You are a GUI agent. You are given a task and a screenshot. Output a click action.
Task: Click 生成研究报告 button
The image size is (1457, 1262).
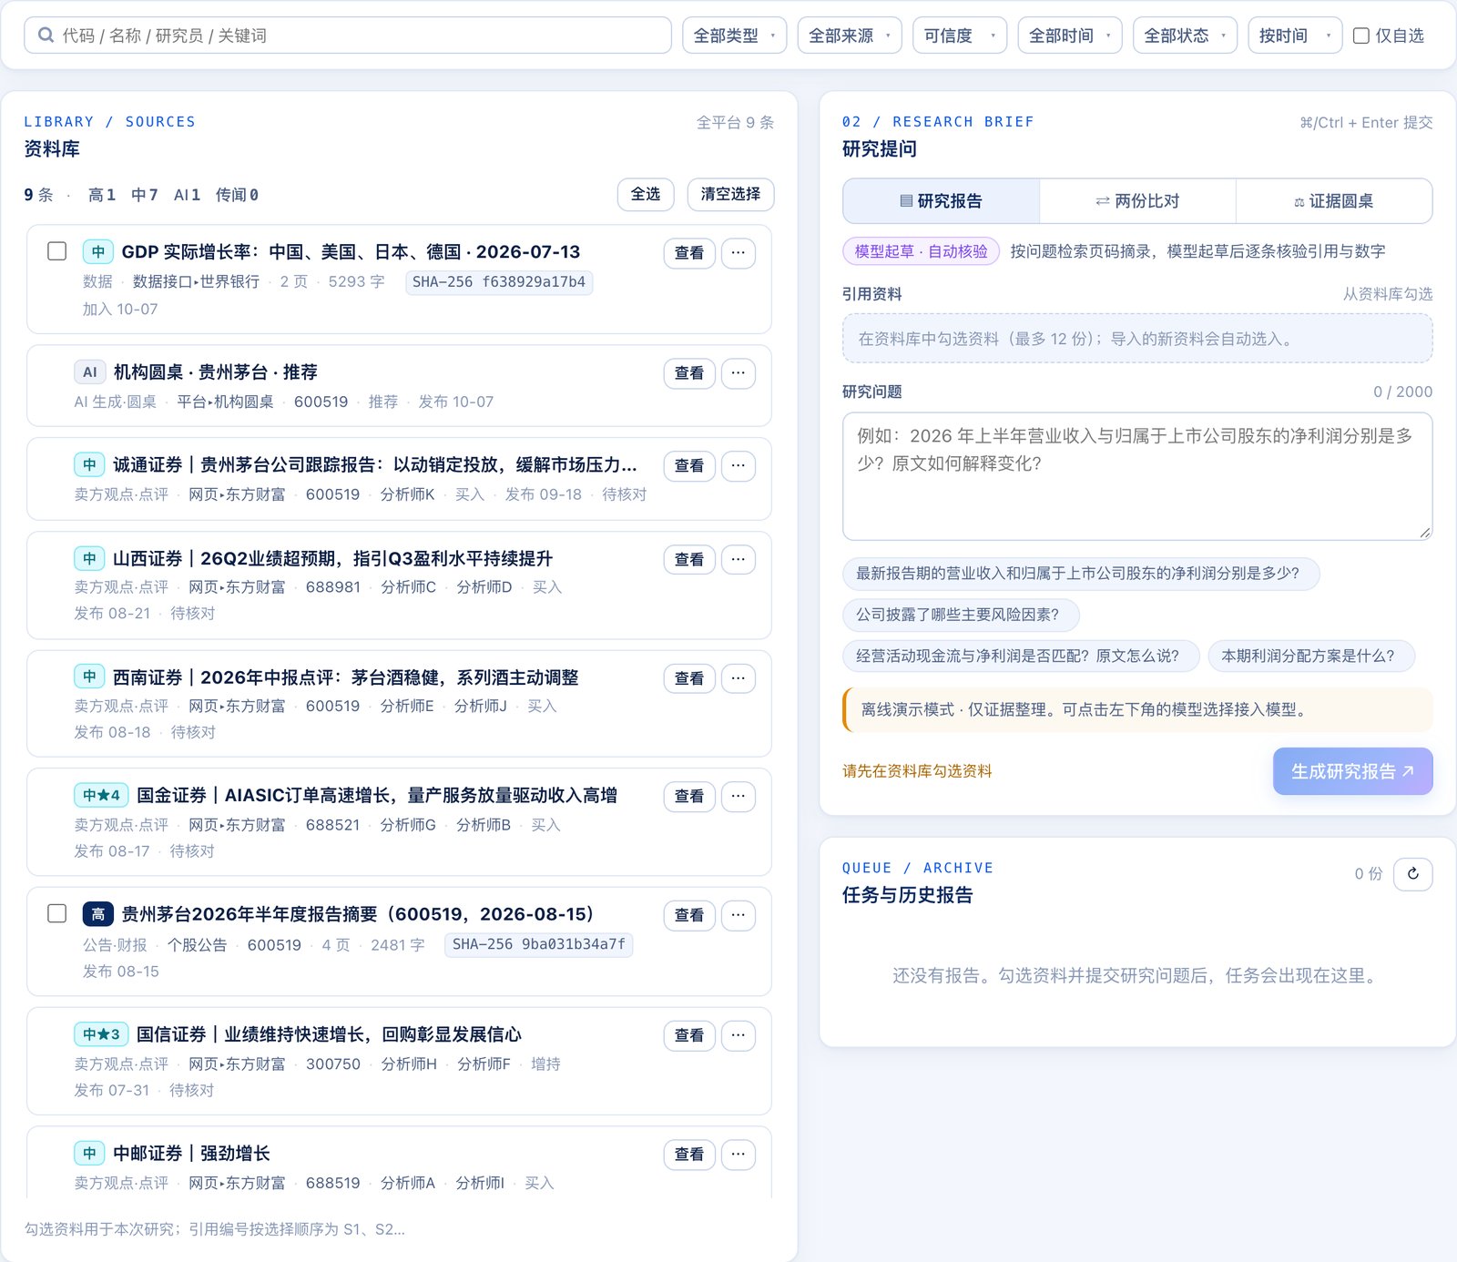tap(1352, 771)
